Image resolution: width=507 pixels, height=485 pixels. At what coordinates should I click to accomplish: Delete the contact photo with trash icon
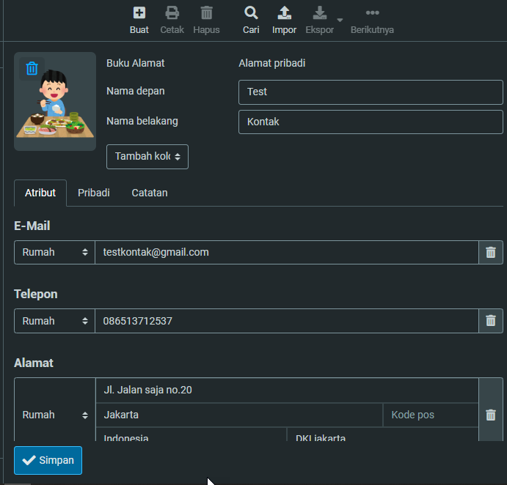pyautogui.click(x=32, y=69)
